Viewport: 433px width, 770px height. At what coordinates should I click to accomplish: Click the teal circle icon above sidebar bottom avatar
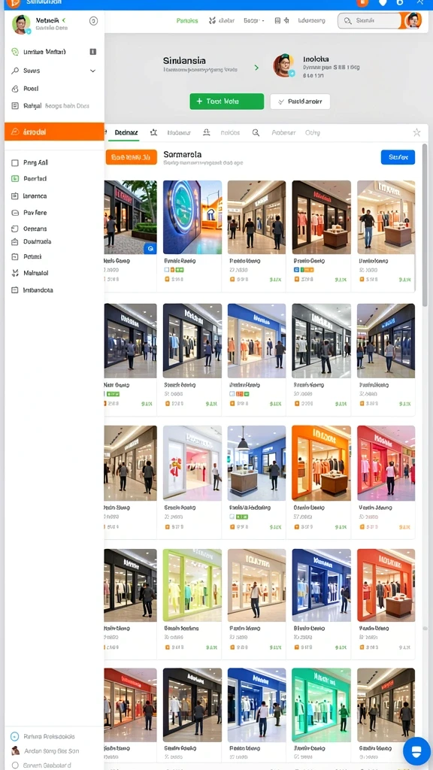click(15, 737)
